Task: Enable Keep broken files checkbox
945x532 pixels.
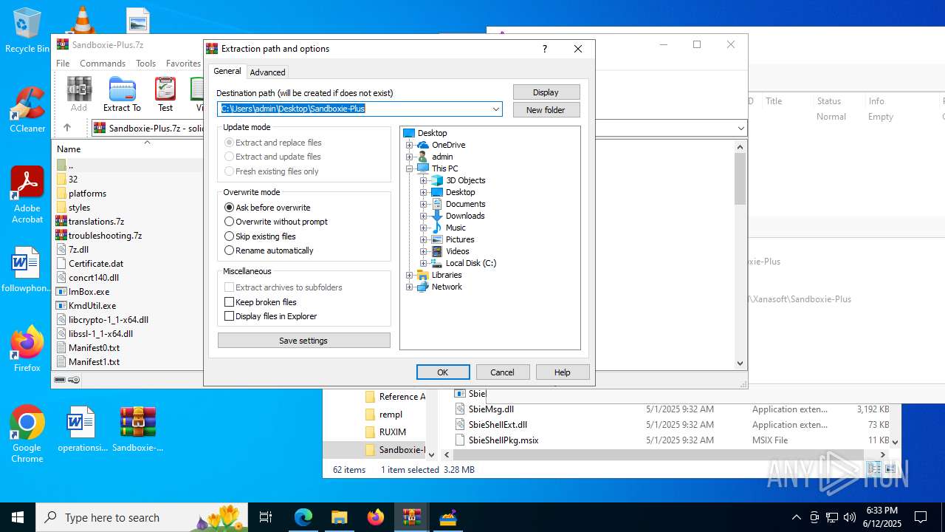Action: click(229, 302)
